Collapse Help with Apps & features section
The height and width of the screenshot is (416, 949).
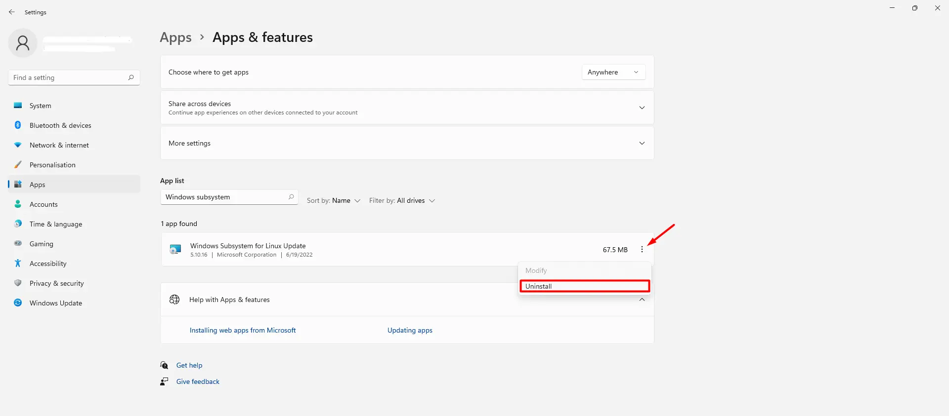pyautogui.click(x=642, y=300)
